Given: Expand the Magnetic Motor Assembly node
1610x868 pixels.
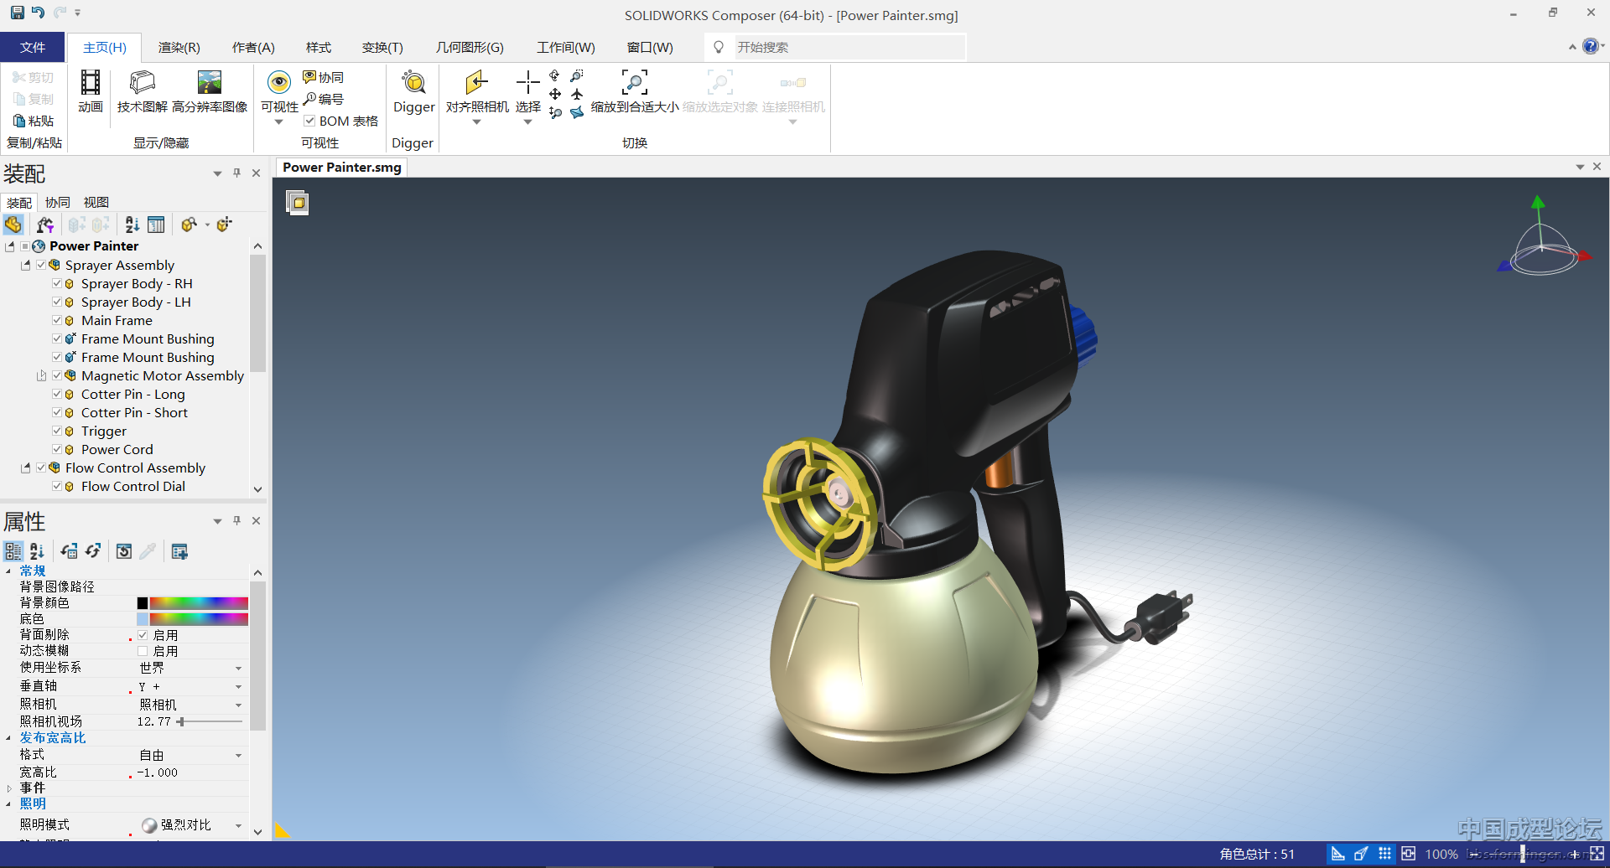Looking at the screenshot, I should pos(41,376).
